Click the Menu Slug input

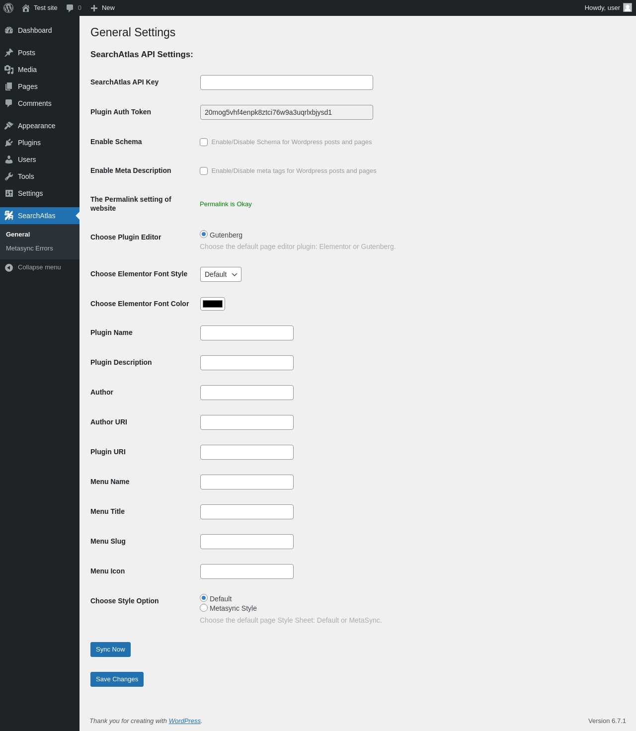tap(247, 542)
